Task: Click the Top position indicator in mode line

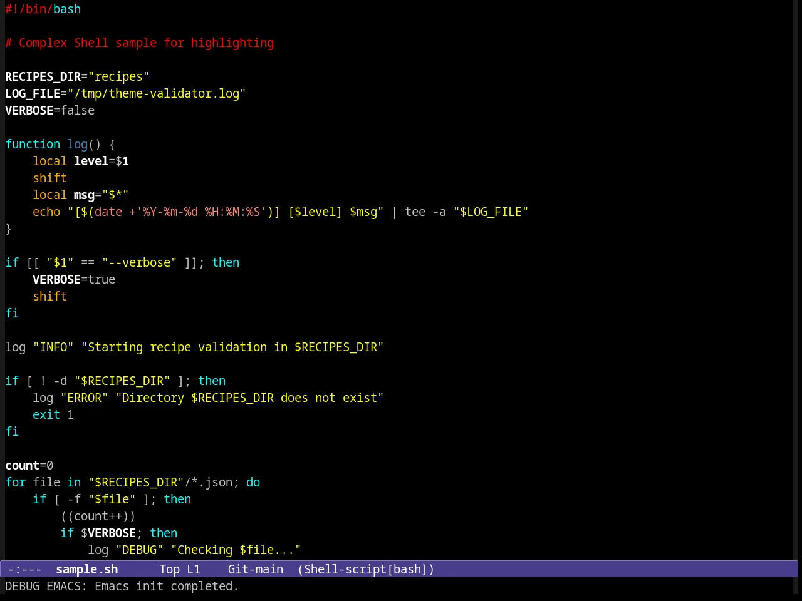Action: click(170, 569)
